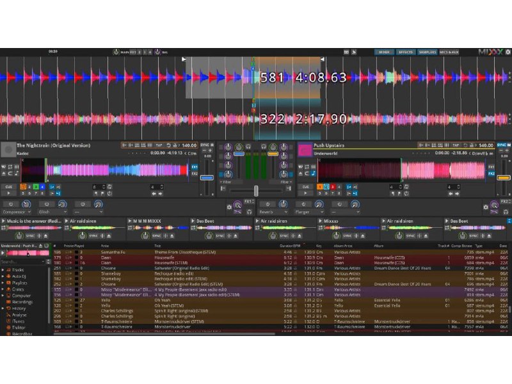Toggle the Compressor effect power button
Image resolution: width=512 pixels, height=384 pixels.
(x=11, y=204)
